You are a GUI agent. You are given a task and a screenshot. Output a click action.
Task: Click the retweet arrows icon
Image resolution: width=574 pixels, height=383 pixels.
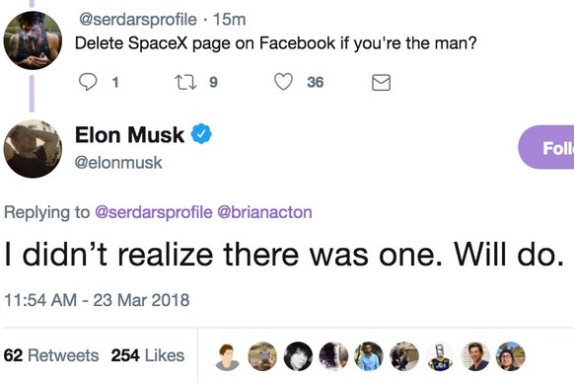pos(185,82)
